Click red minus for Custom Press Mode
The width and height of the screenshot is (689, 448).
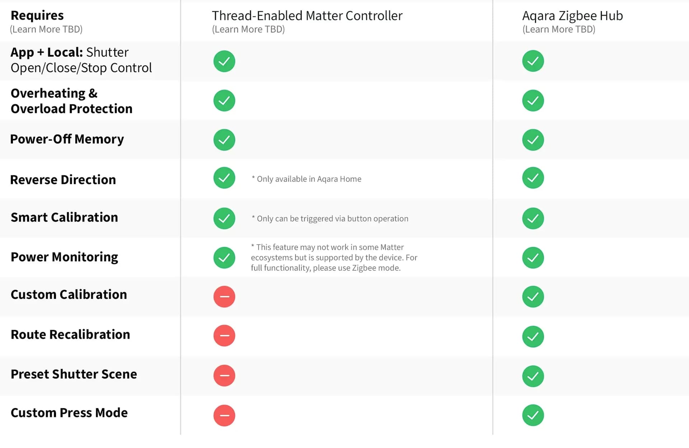[224, 415]
